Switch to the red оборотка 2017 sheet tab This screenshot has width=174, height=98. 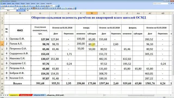[26, 95]
